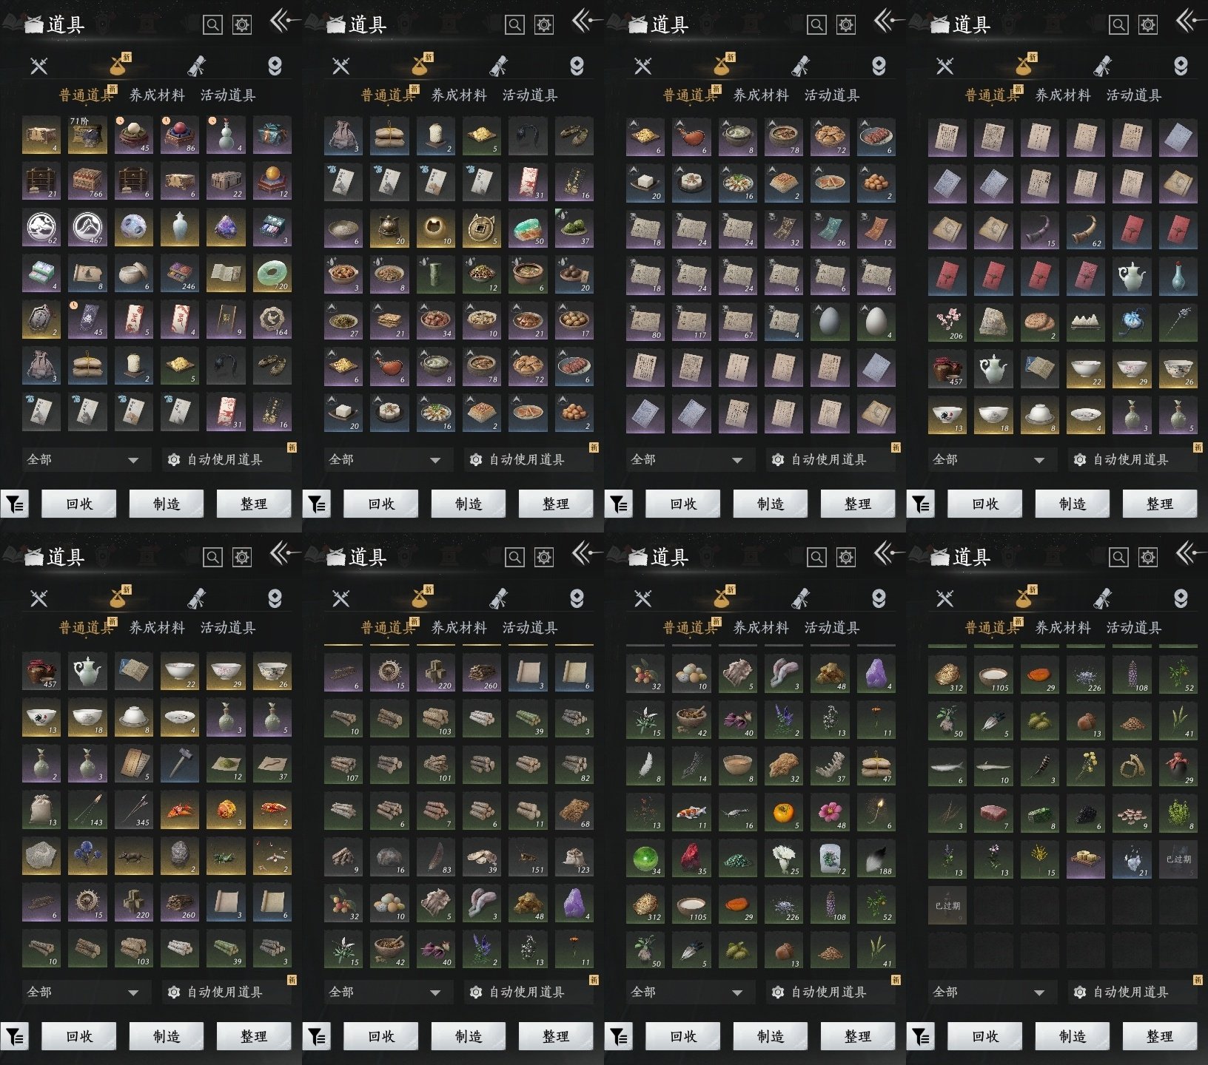Open the search magnifier in the top-left panel
Viewport: 1208px width, 1065px height.
[212, 25]
